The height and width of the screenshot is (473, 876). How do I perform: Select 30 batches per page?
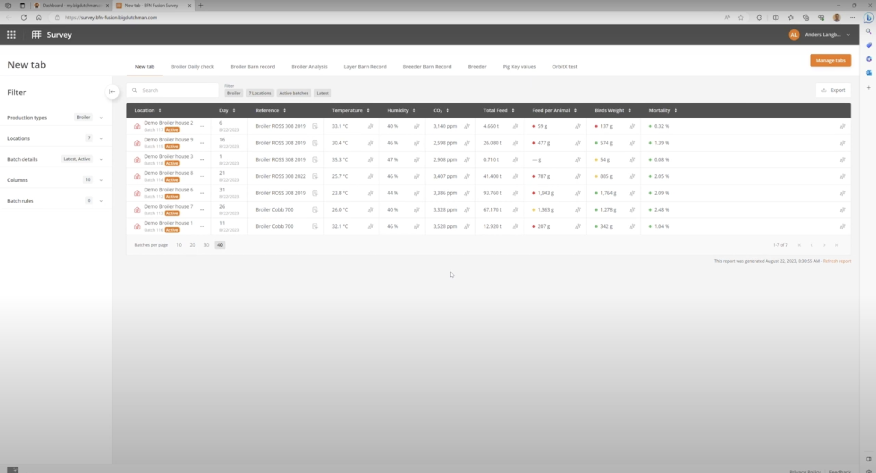point(206,245)
